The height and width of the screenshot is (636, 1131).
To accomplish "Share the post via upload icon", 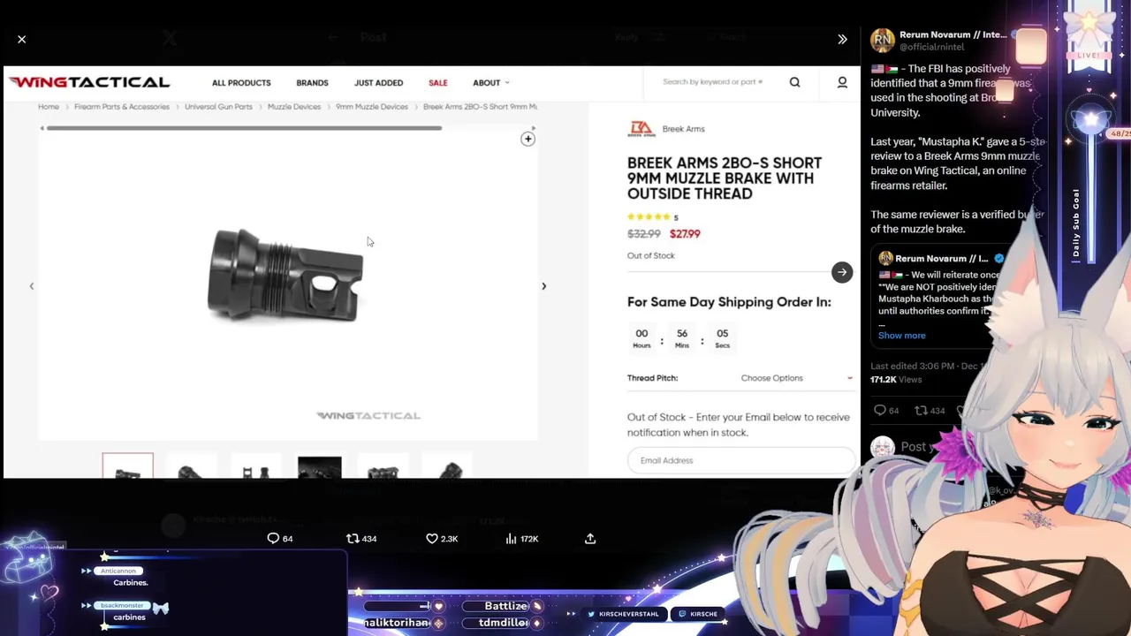I will click(x=590, y=539).
